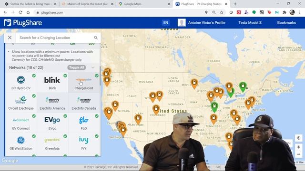Toggle the ChargePoint network
This screenshot has height=171, width=305.
tap(84, 82)
